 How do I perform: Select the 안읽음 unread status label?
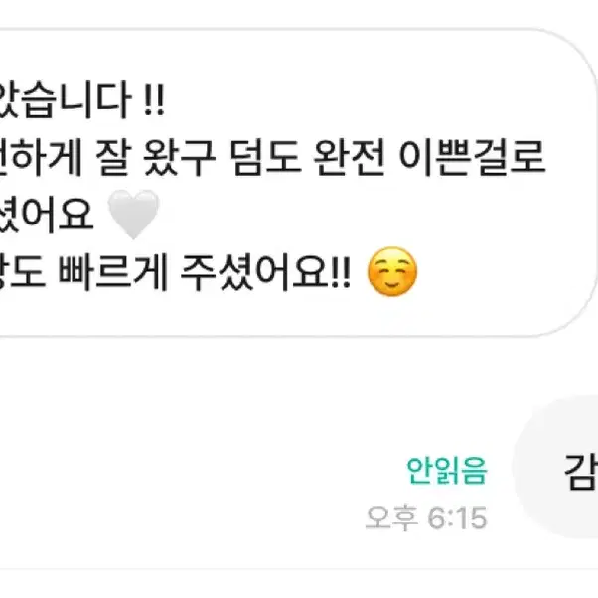pos(447,470)
